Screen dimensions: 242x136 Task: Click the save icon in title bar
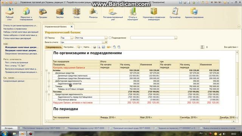[180, 2]
